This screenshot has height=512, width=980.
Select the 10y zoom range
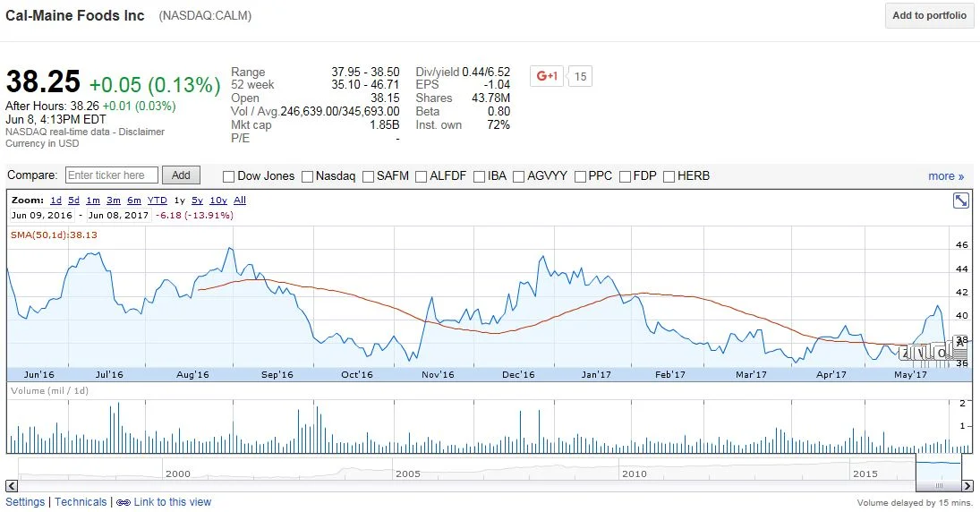[218, 201]
